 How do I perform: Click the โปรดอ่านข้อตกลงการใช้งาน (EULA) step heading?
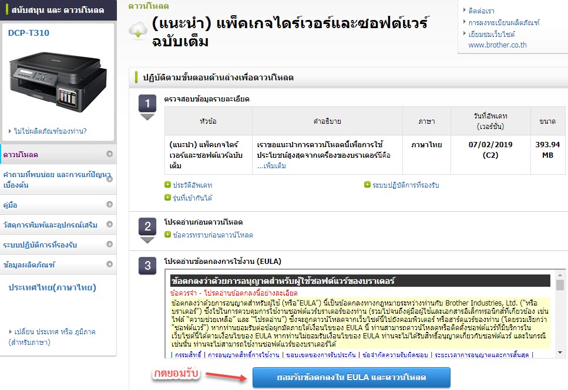[223, 261]
